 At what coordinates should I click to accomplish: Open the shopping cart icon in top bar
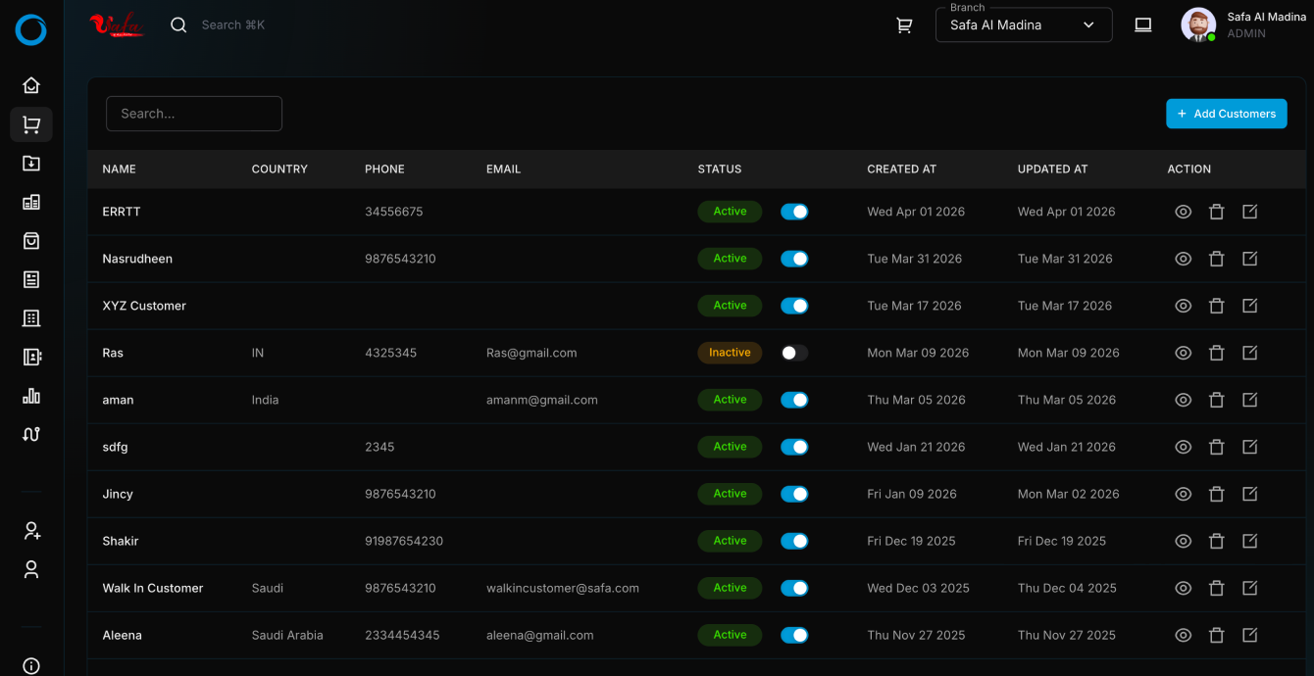[904, 25]
